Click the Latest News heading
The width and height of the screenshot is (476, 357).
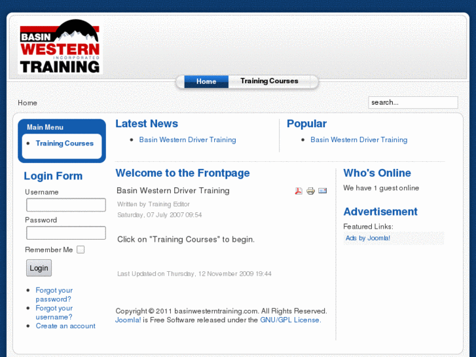point(147,124)
